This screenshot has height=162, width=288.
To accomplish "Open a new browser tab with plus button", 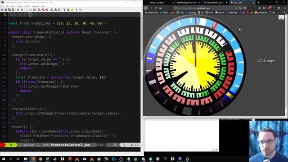I will click(258, 3).
